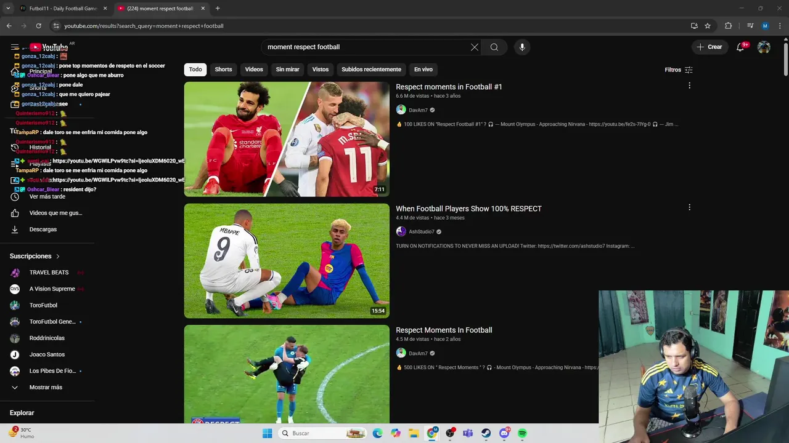Image resolution: width=789 pixels, height=443 pixels.
Task: Reload the page with the refresh icon
Action: click(38, 26)
